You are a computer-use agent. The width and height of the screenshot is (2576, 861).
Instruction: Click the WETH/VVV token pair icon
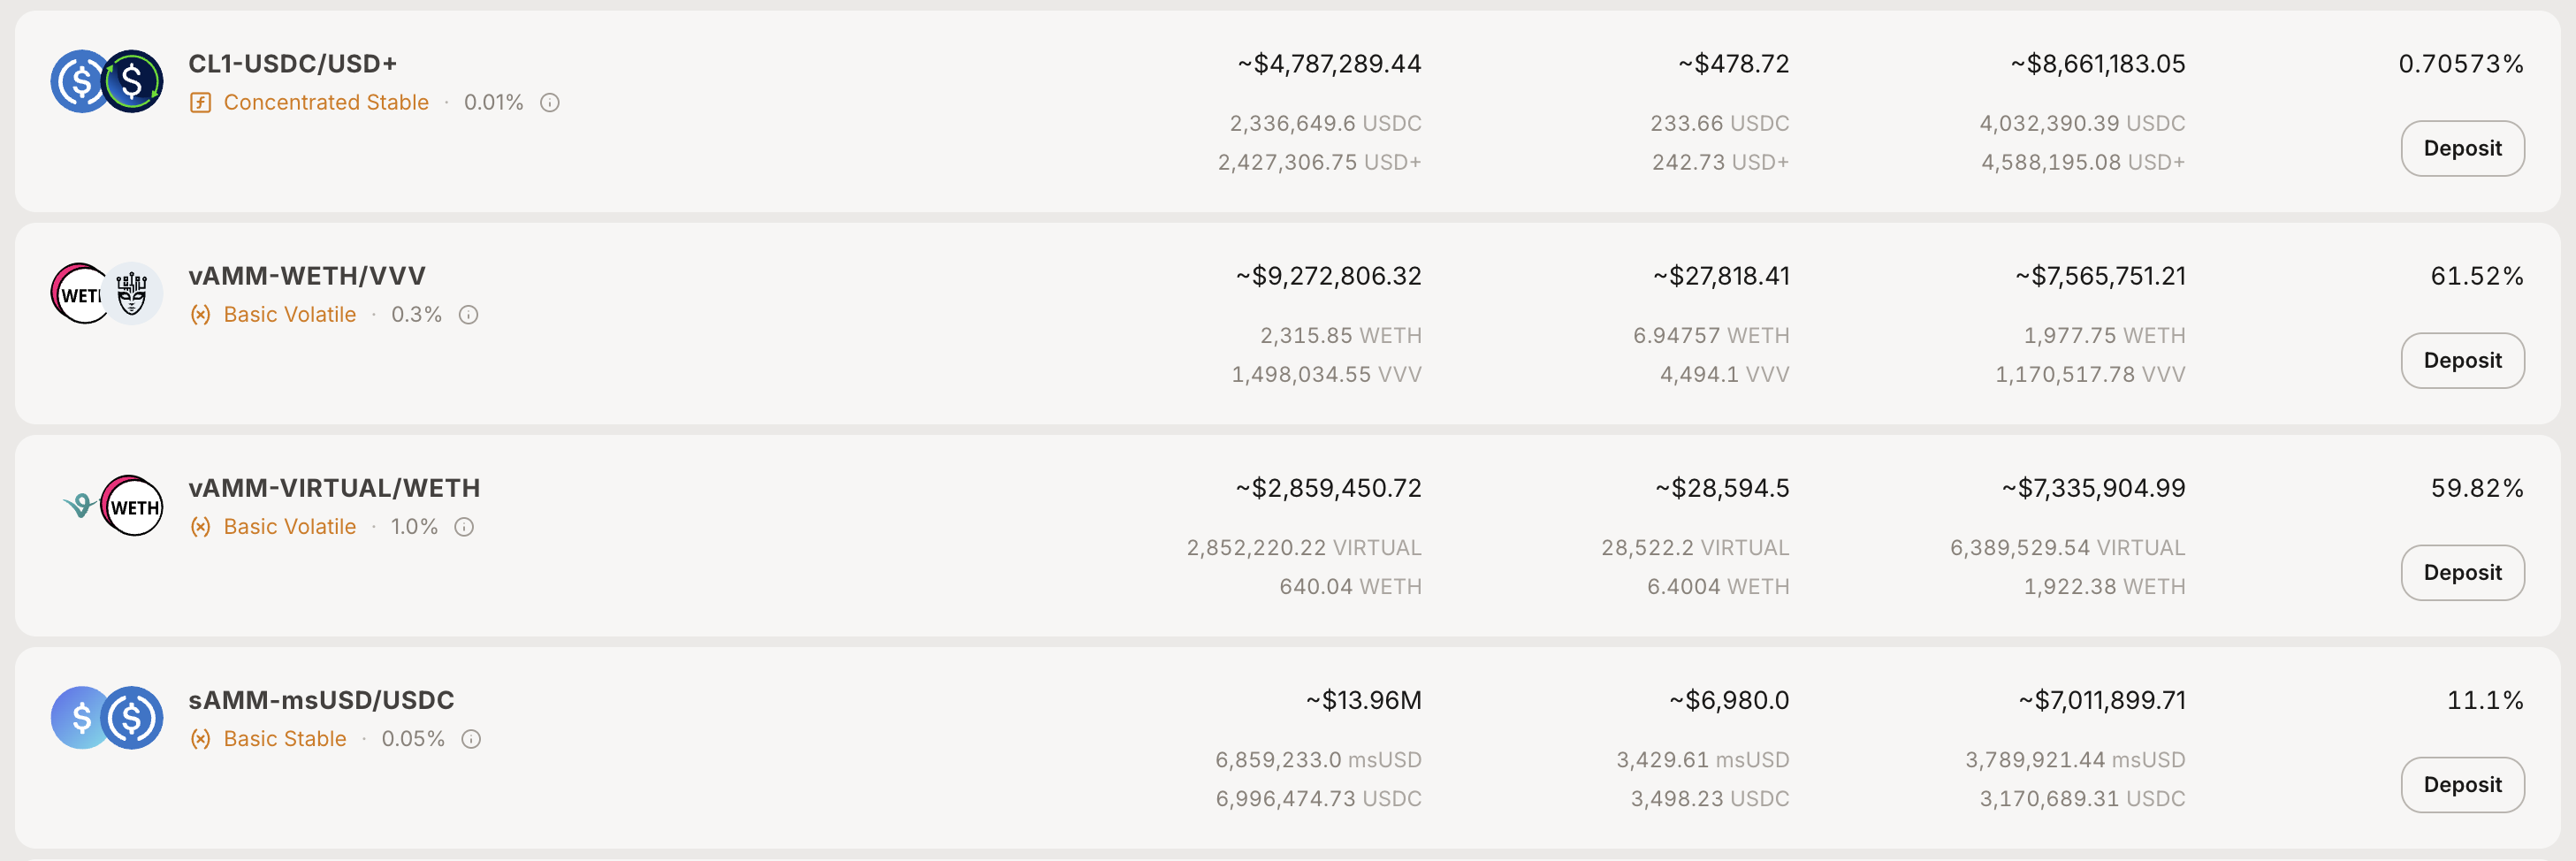pyautogui.click(x=107, y=294)
